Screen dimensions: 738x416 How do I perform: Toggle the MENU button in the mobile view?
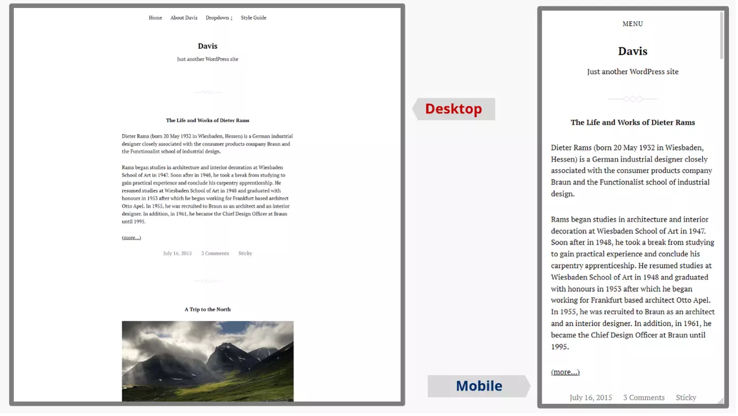tap(633, 24)
